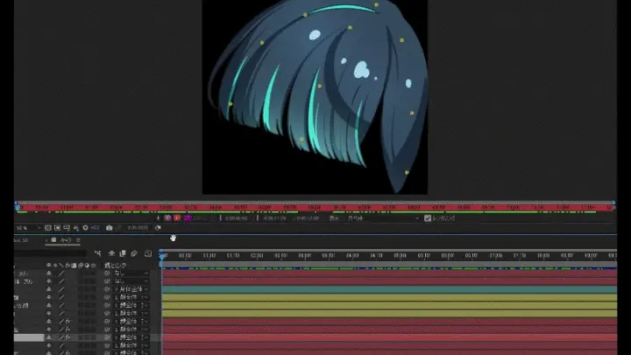This screenshot has width=631, height=355.
Task: Select the active composition tab in timeline panel
Action: tap(63, 239)
